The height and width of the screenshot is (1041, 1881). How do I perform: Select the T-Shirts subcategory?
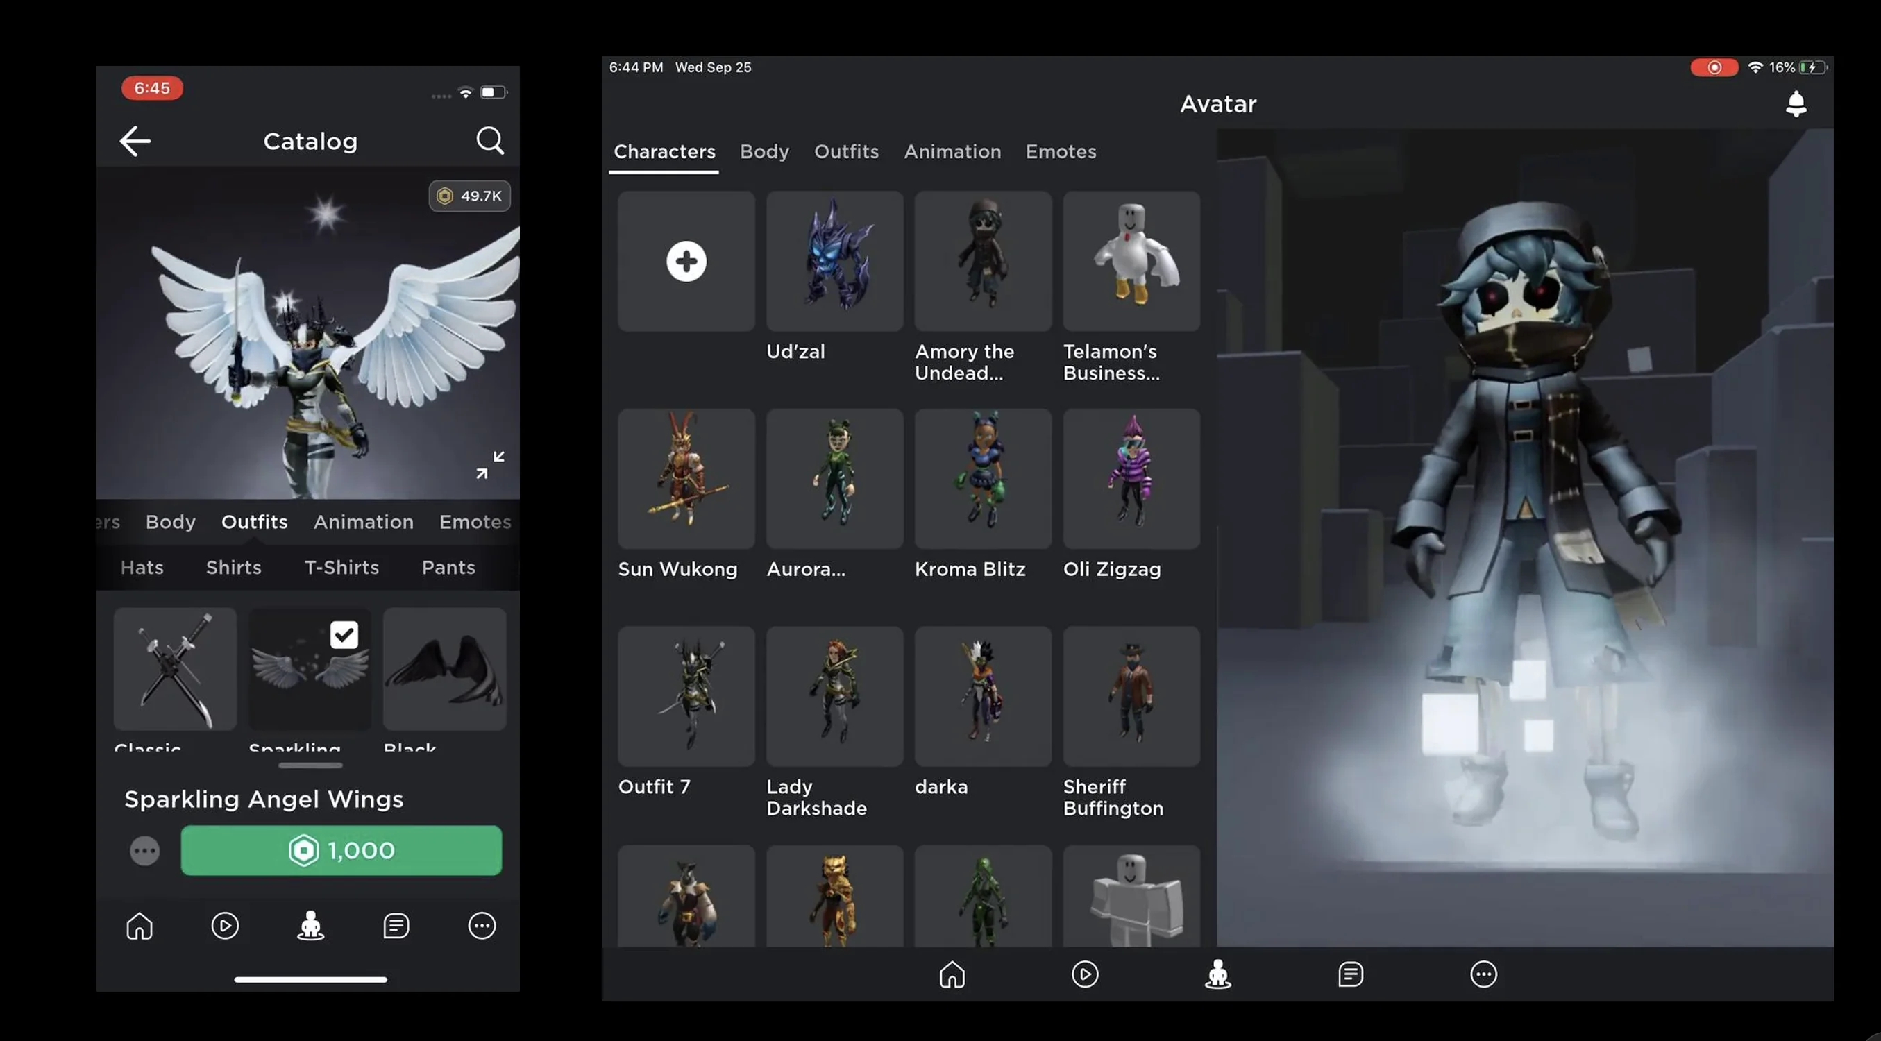pyautogui.click(x=341, y=567)
